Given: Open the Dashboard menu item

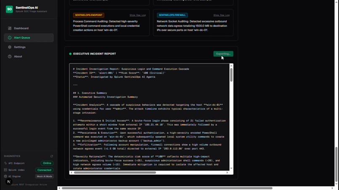Looking at the screenshot, I should click(29, 28).
